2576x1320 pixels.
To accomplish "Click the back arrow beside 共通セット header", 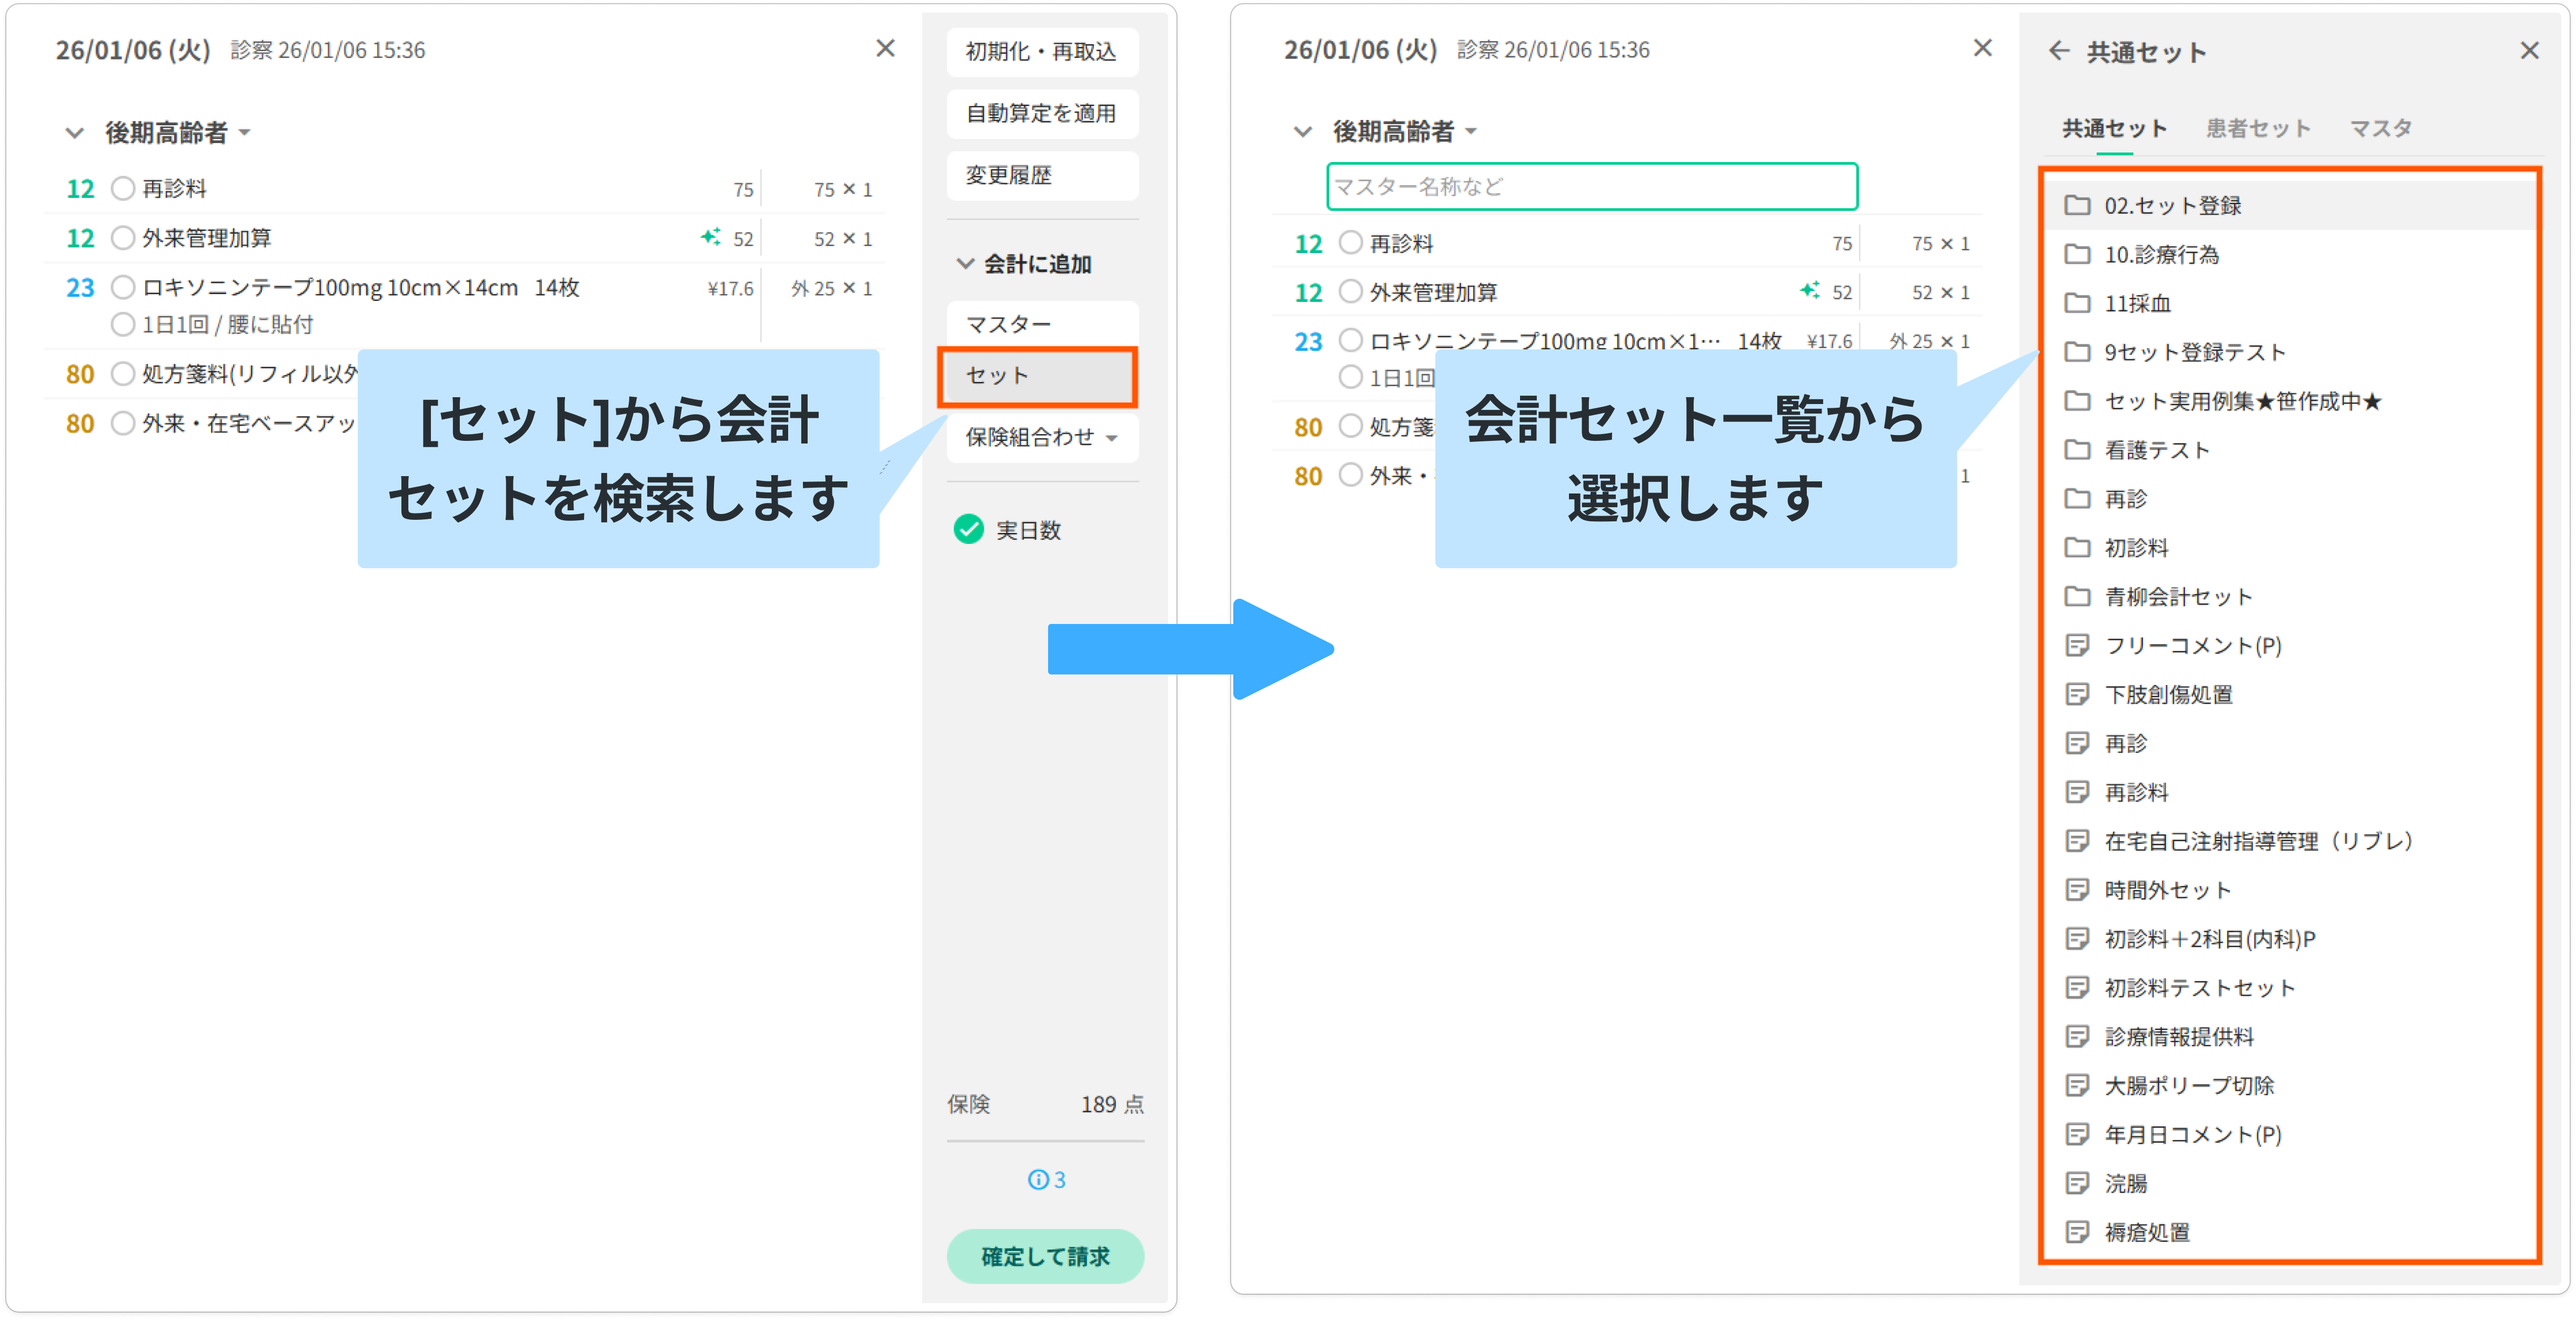I will coord(2058,51).
